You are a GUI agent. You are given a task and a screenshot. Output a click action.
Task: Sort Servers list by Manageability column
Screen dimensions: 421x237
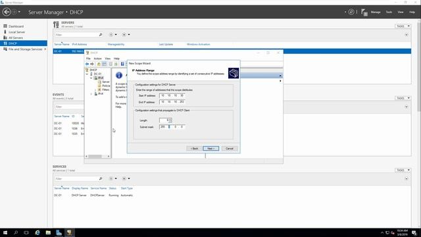coord(116,44)
